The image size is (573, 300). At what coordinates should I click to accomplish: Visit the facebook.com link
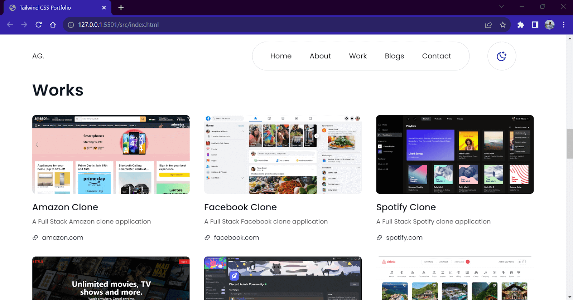236,238
